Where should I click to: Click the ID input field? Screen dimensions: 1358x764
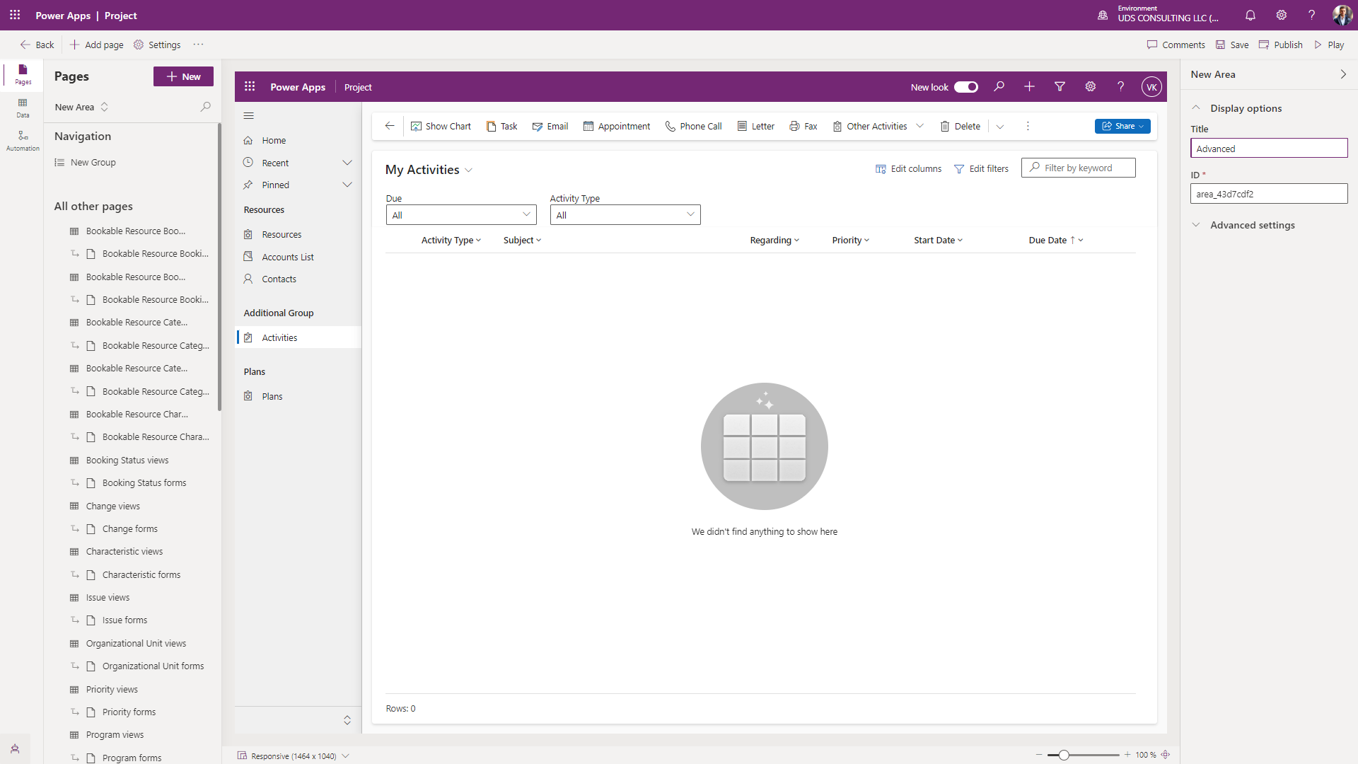1269,193
